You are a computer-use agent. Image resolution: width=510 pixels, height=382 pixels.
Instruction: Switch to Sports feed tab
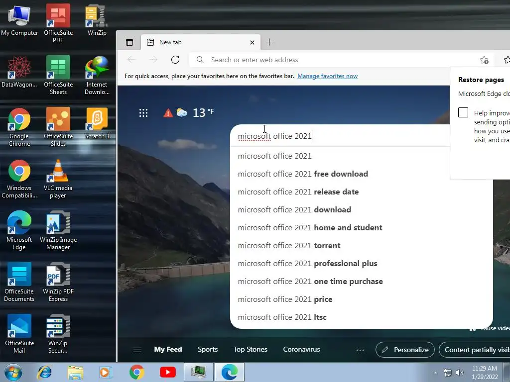tap(208, 350)
